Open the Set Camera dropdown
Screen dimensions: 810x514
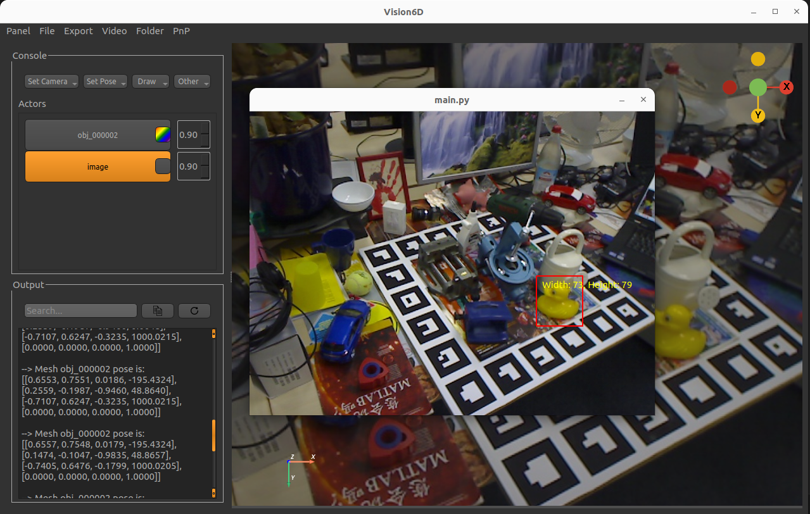click(51, 81)
